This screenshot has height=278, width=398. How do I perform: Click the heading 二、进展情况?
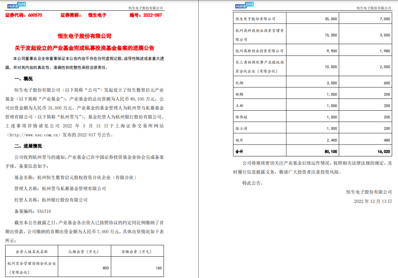28,146
